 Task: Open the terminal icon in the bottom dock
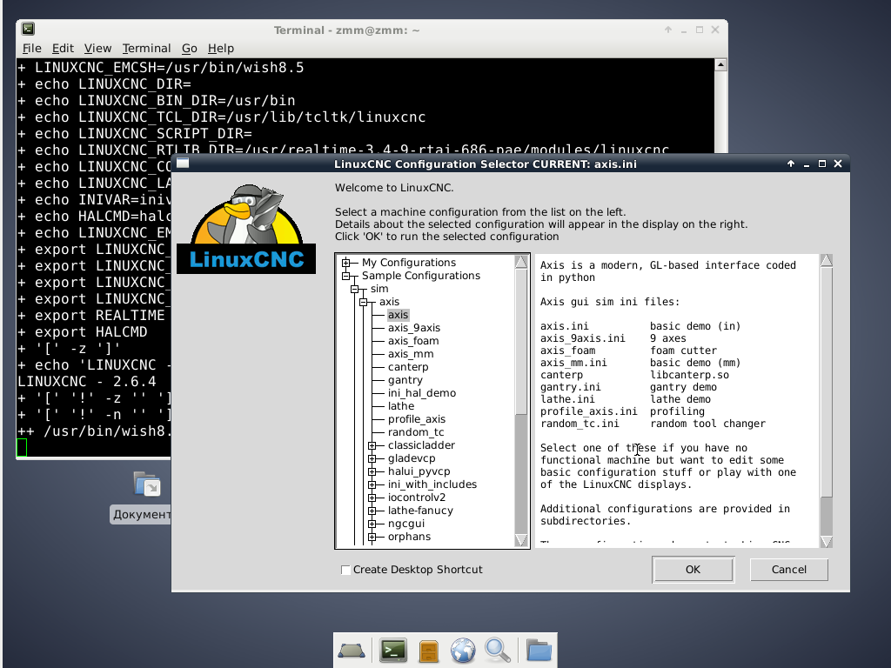pyautogui.click(x=393, y=651)
